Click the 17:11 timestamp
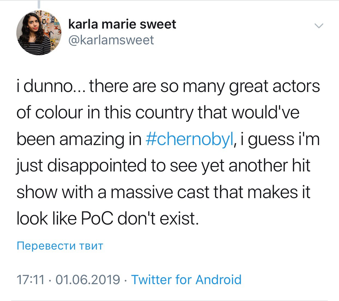The height and width of the screenshot is (301, 339). click(30, 279)
